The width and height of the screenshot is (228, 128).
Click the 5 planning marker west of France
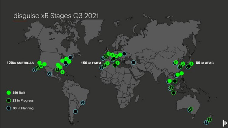pyautogui.click(x=103, y=59)
